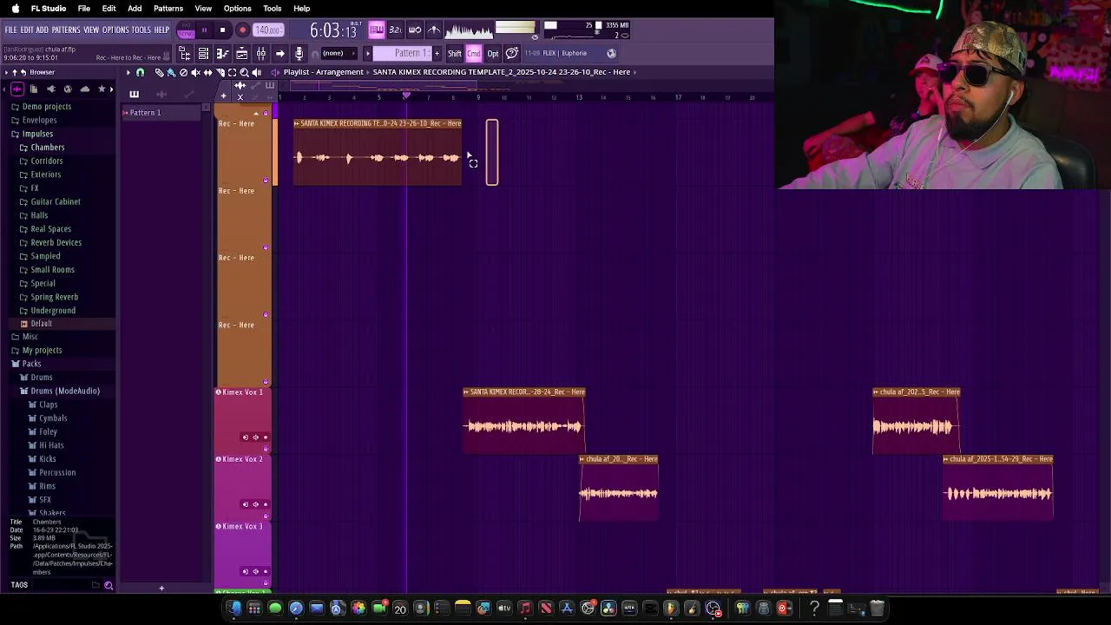The width and height of the screenshot is (1111, 625).
Task: Click the stop button in transport
Action: pyautogui.click(x=222, y=30)
